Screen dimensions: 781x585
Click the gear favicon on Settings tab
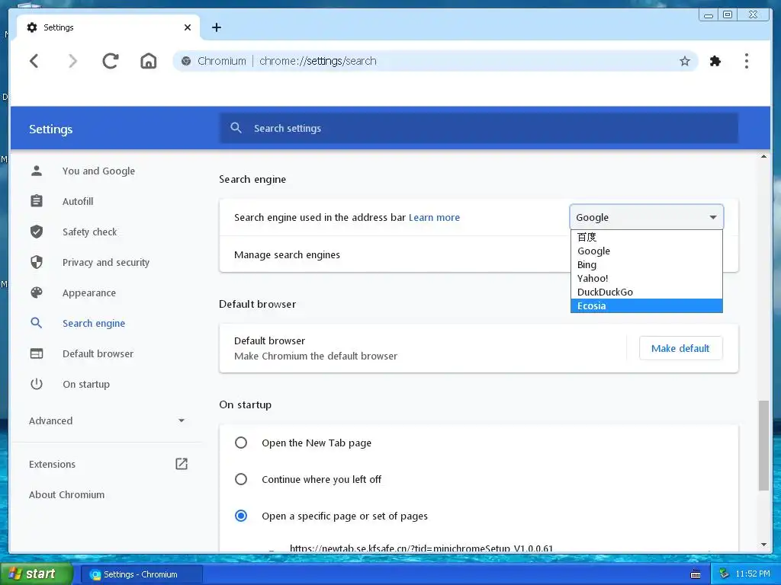tap(32, 27)
